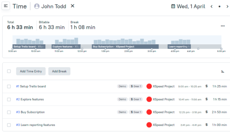
Task: Click the 1 h 15 min duration
Action: (220, 99)
